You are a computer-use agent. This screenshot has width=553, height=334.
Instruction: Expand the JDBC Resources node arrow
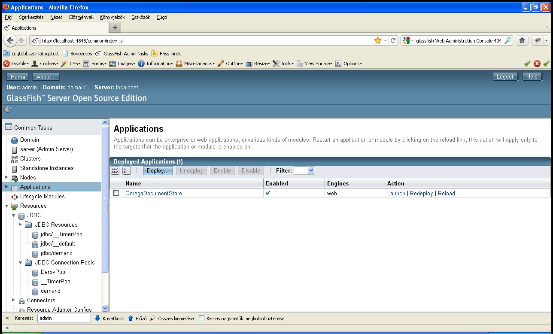click(x=20, y=225)
